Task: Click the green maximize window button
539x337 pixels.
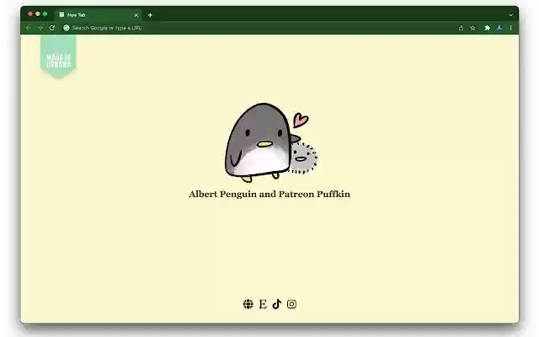Action: pos(45,14)
